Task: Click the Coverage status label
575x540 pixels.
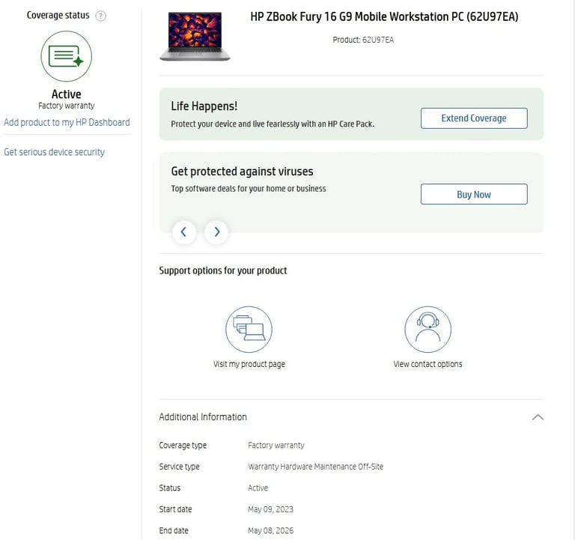Action: pos(58,16)
